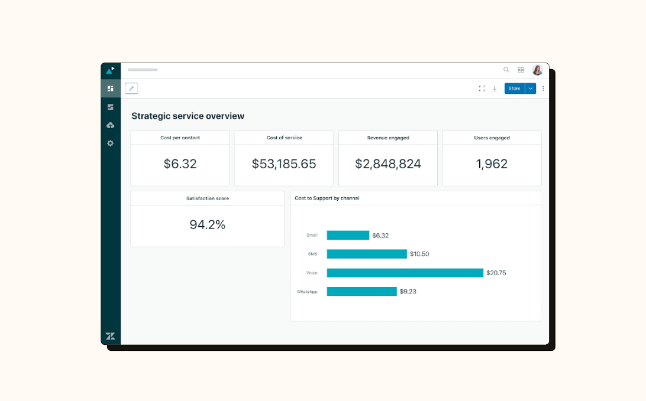Viewport: 646px width, 401px height.
Task: Click the Satisfaction score tile
Action: coord(207,219)
